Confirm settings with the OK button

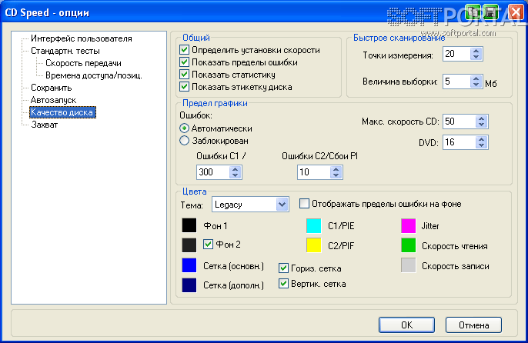point(406,325)
